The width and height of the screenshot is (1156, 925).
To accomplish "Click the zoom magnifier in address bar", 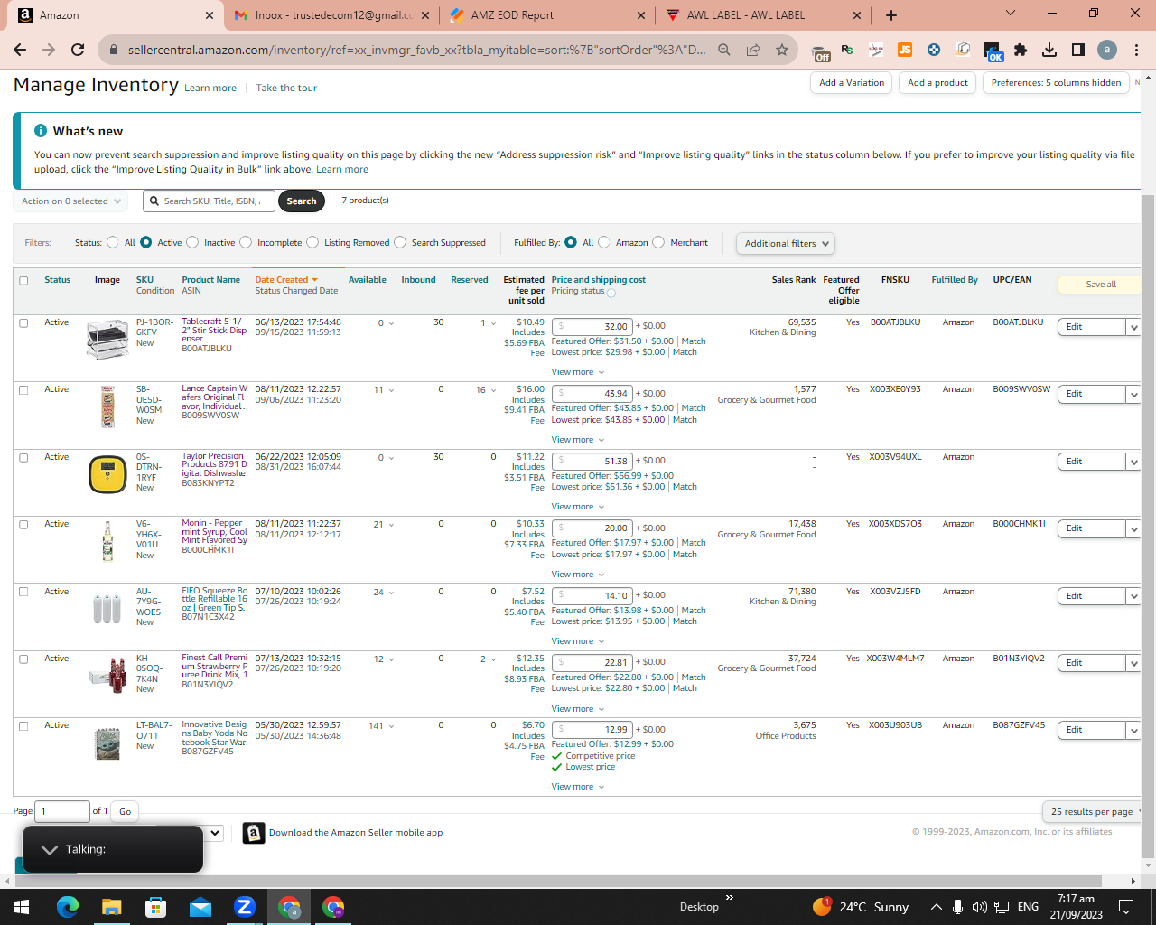I will click(x=724, y=50).
